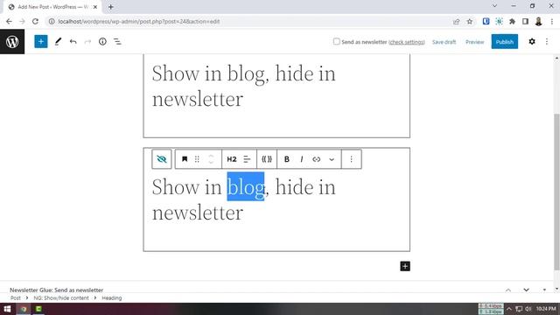Open the Bitwarden extension shield icon
Image resolution: width=560 pixels, height=315 pixels.
[486, 21]
